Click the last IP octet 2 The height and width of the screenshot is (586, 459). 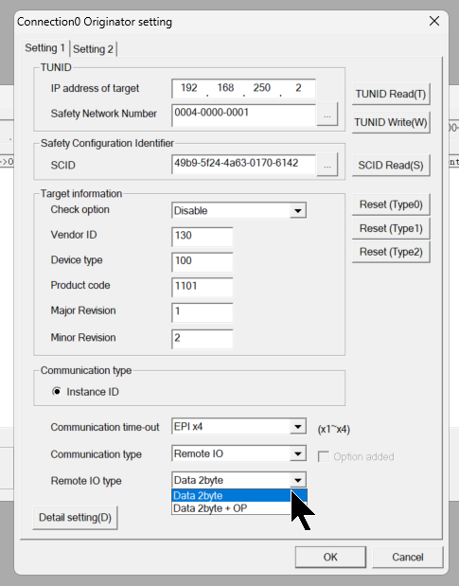(x=298, y=88)
